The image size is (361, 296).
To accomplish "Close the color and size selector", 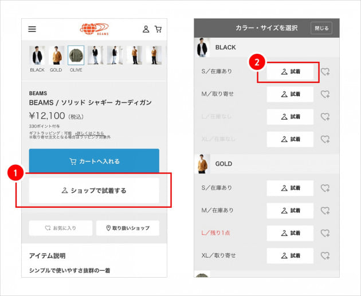I will [x=321, y=27].
